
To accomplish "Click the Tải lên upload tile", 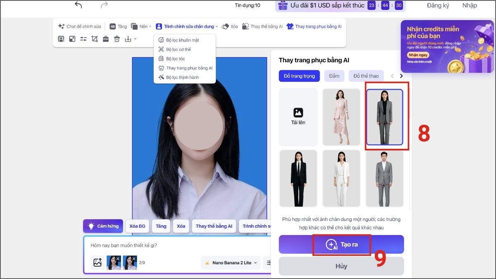I will (298, 117).
